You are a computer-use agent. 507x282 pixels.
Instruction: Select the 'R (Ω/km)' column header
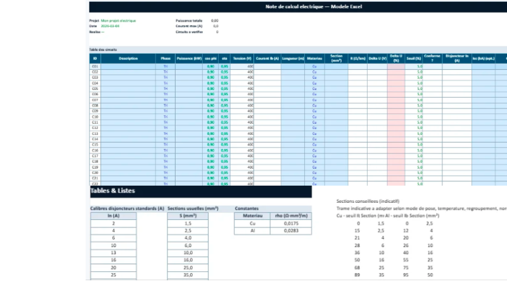(x=357, y=58)
